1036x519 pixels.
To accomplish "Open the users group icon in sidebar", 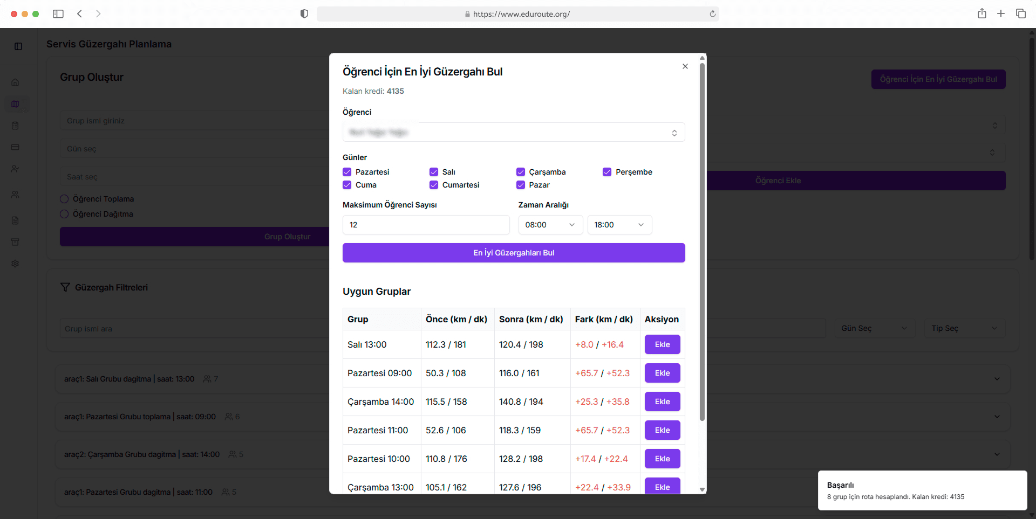I will (x=15, y=195).
